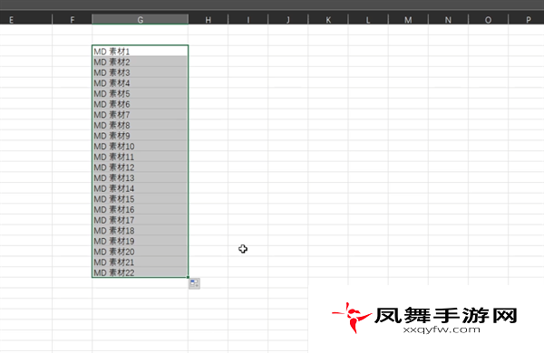Click the 凤舞手游网 watermark logo
Image resolution: width=544 pixels, height=353 pixels.
pos(424,317)
